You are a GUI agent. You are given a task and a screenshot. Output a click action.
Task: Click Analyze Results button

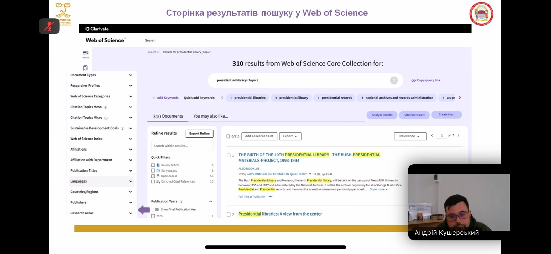382,115
